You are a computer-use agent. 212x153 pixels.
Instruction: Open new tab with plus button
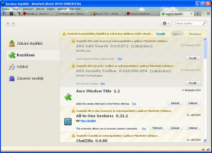[x=198, y=13]
